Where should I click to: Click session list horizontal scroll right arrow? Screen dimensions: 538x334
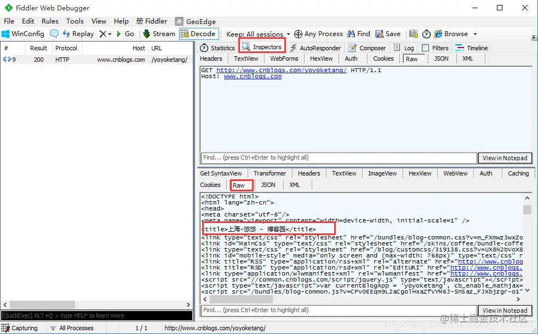pos(188,304)
